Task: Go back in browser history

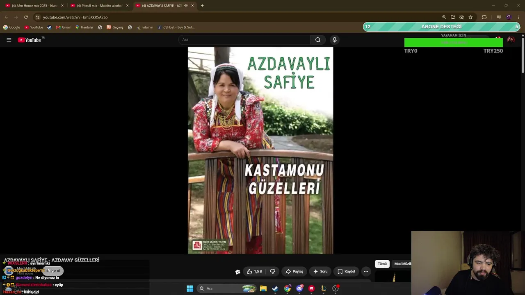Action: point(6,17)
